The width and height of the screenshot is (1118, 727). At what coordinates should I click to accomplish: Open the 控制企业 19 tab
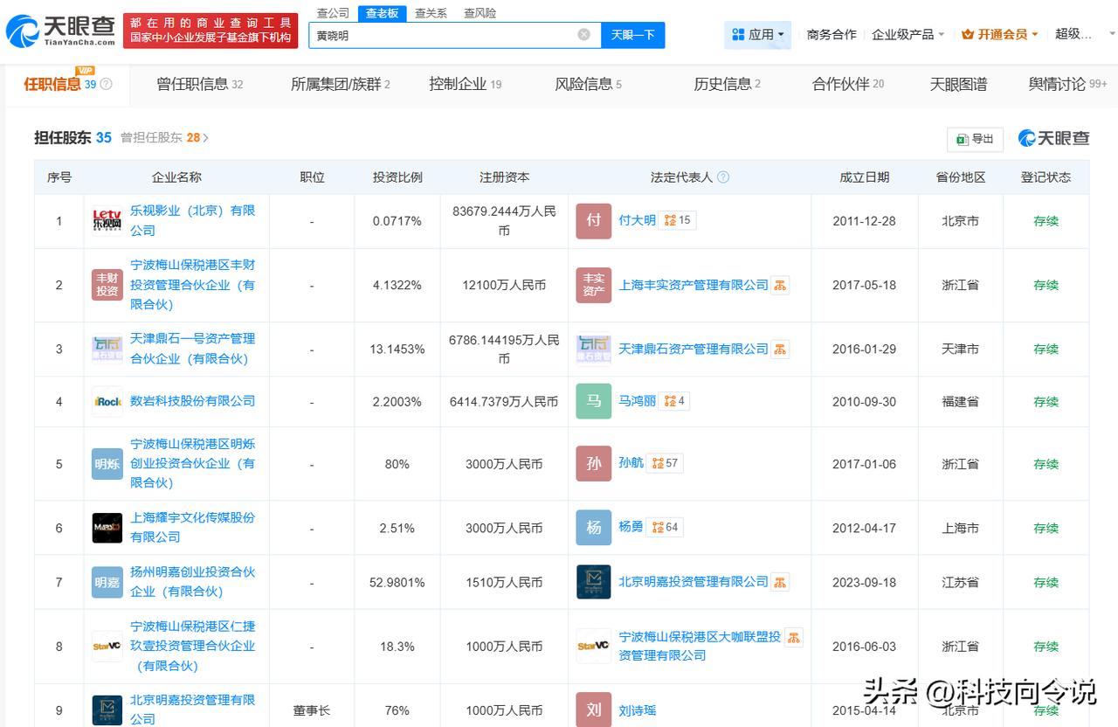click(466, 84)
